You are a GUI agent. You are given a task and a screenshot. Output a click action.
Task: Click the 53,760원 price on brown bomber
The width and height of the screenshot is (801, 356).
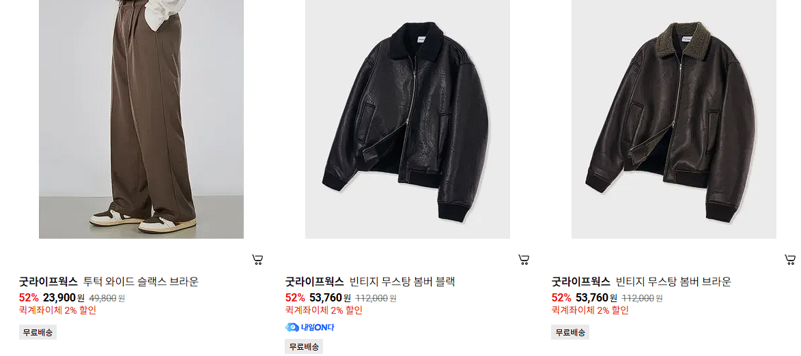tap(596, 298)
